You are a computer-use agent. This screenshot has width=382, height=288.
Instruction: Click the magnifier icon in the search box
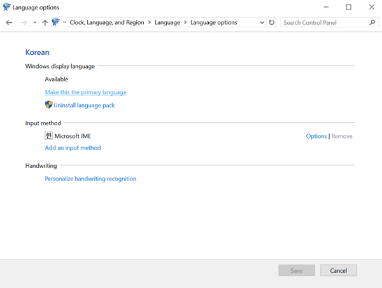click(x=372, y=22)
